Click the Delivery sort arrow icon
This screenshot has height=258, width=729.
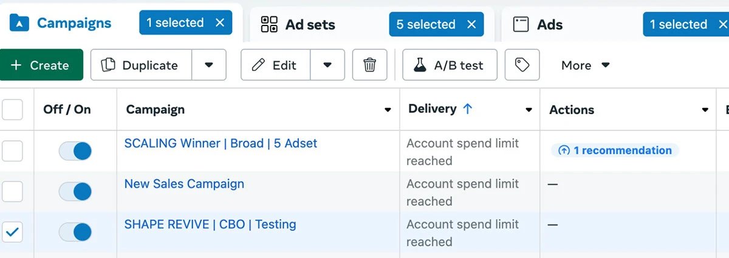[467, 109]
